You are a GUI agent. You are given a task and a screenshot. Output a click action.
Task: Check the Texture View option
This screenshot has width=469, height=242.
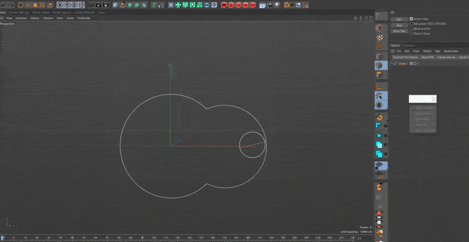(411, 34)
